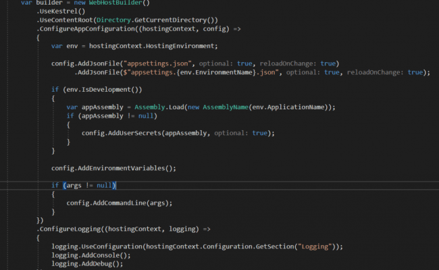This screenshot has height=270, width=439.
Task: Click "logging.UseConfiguration" call
Action: click(x=97, y=246)
